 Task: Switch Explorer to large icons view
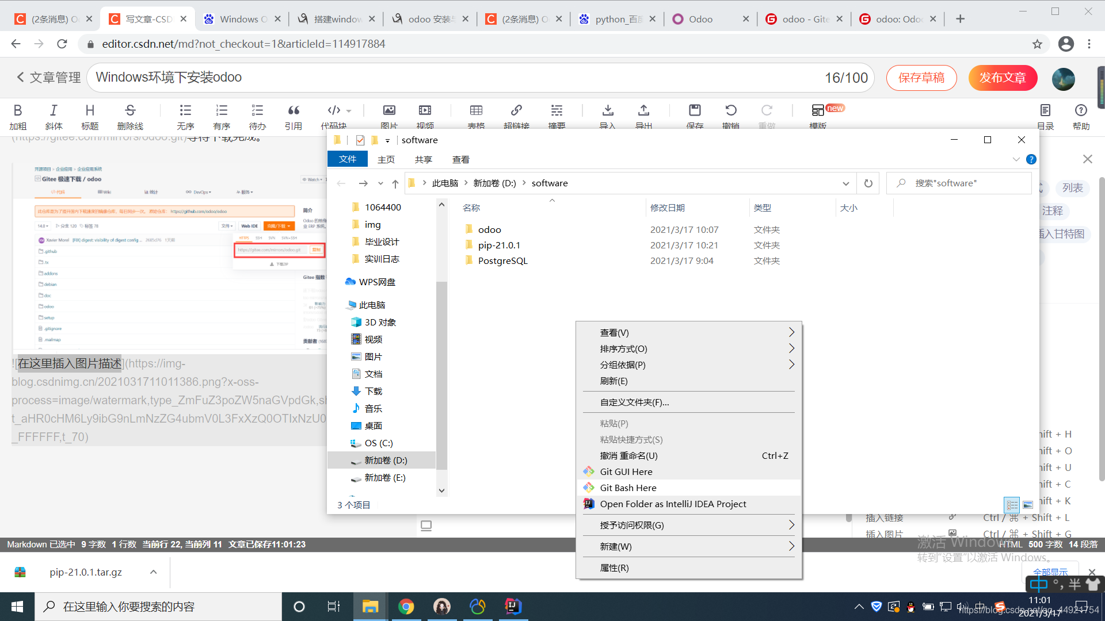1028,505
